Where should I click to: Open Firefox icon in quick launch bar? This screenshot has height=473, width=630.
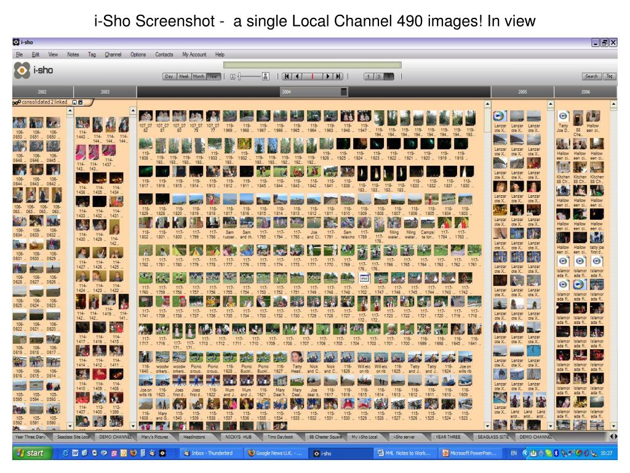point(134,453)
